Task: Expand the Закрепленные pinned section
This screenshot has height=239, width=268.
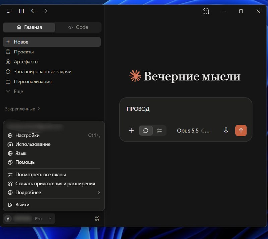Action: [x=22, y=109]
